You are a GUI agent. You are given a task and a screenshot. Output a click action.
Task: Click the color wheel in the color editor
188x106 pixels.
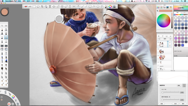164,21
